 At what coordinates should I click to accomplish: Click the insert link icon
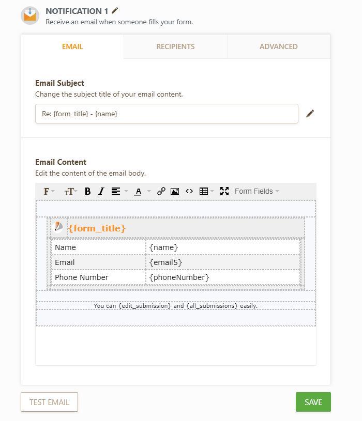(161, 191)
